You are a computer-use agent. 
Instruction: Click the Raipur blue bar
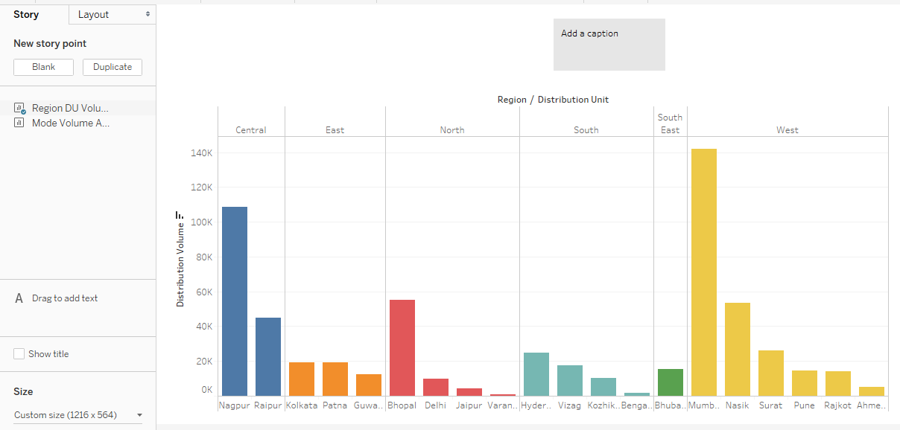(x=268, y=356)
